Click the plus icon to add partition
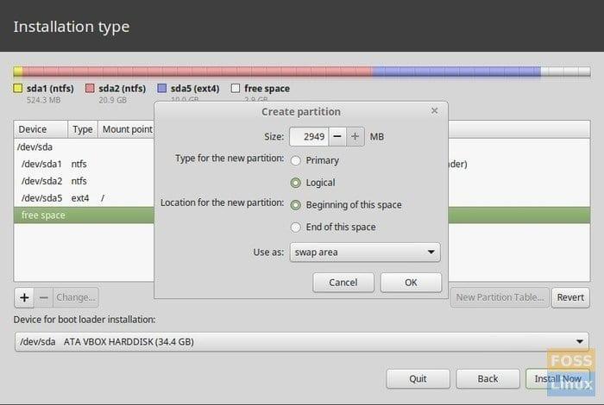The height and width of the screenshot is (405, 604). pyautogui.click(x=24, y=297)
